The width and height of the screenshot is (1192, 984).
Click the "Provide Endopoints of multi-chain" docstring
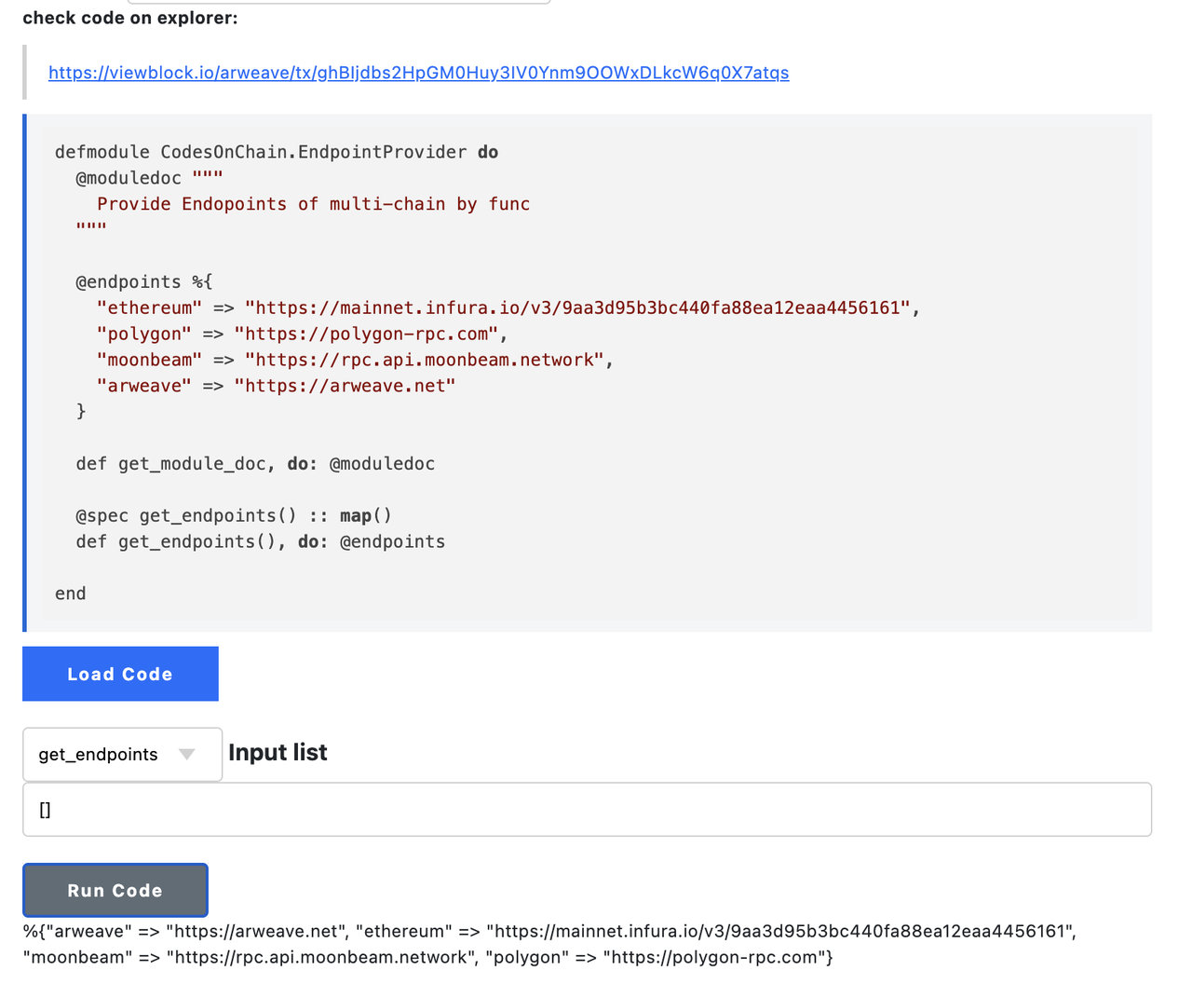click(x=314, y=204)
